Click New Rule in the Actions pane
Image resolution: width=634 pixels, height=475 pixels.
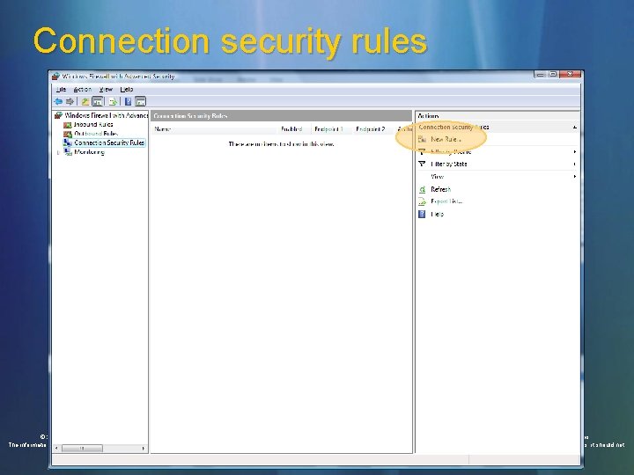click(446, 139)
